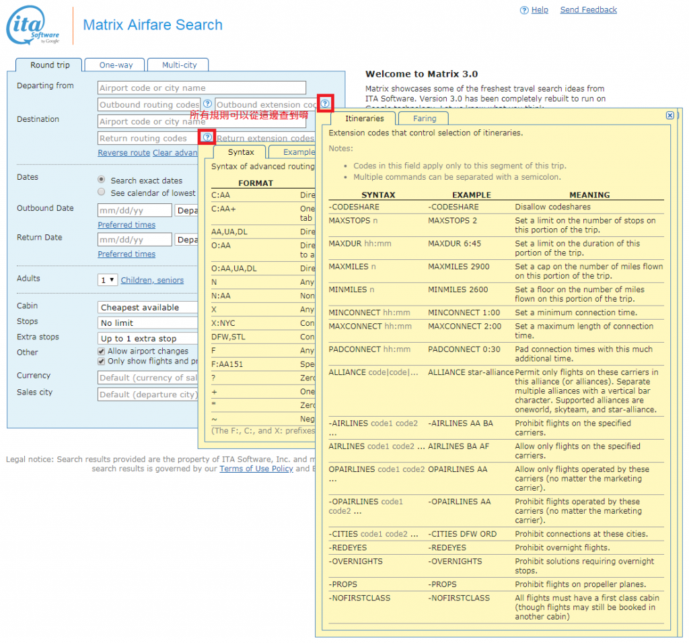This screenshot has height=643, width=689.
Task: Click the MAXDUR 6:45 example cell
Action: [454, 243]
